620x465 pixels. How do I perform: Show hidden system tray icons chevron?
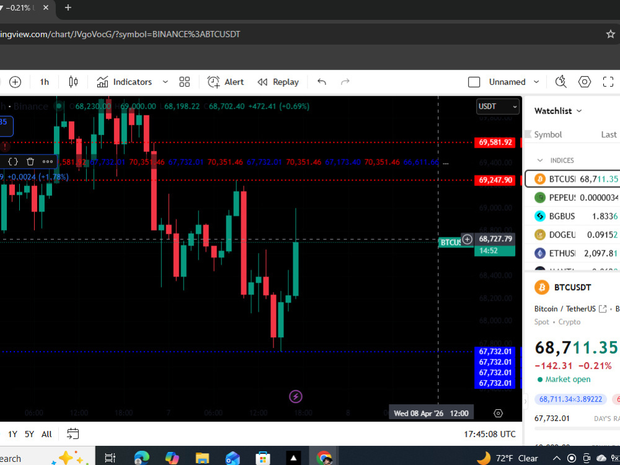point(557,458)
